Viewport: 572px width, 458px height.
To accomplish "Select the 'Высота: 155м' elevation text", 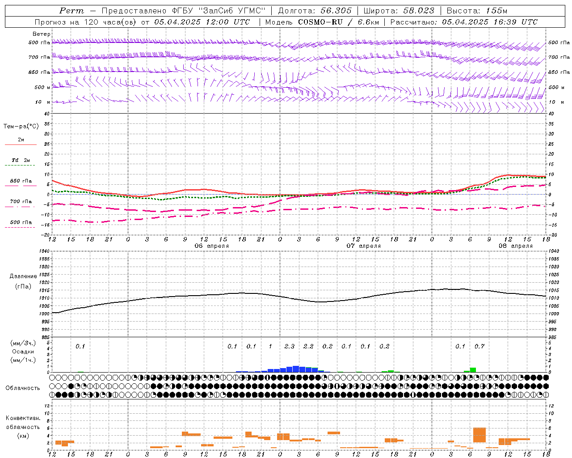I will [477, 11].
